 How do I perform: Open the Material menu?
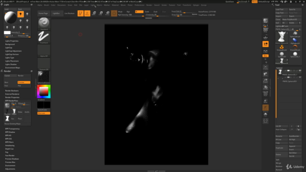coord(115,5)
